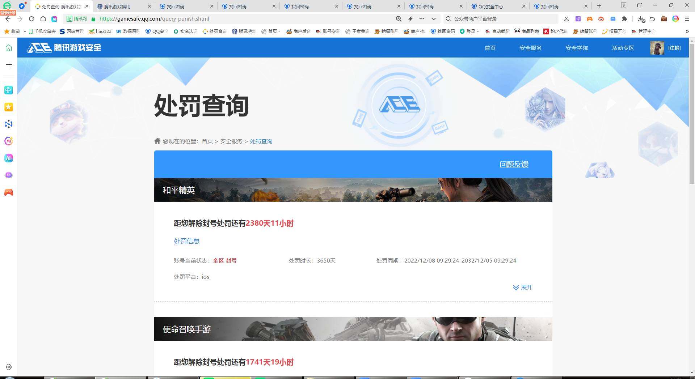Viewport: 695px width, 379px height.
Task: Go forward with the forward arrow
Action: (x=20, y=19)
